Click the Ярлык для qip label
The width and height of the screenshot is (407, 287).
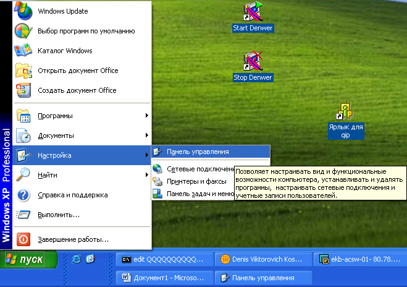point(346,131)
